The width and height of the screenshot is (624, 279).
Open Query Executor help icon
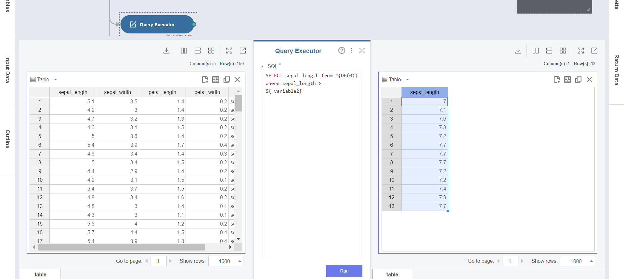[x=342, y=51]
